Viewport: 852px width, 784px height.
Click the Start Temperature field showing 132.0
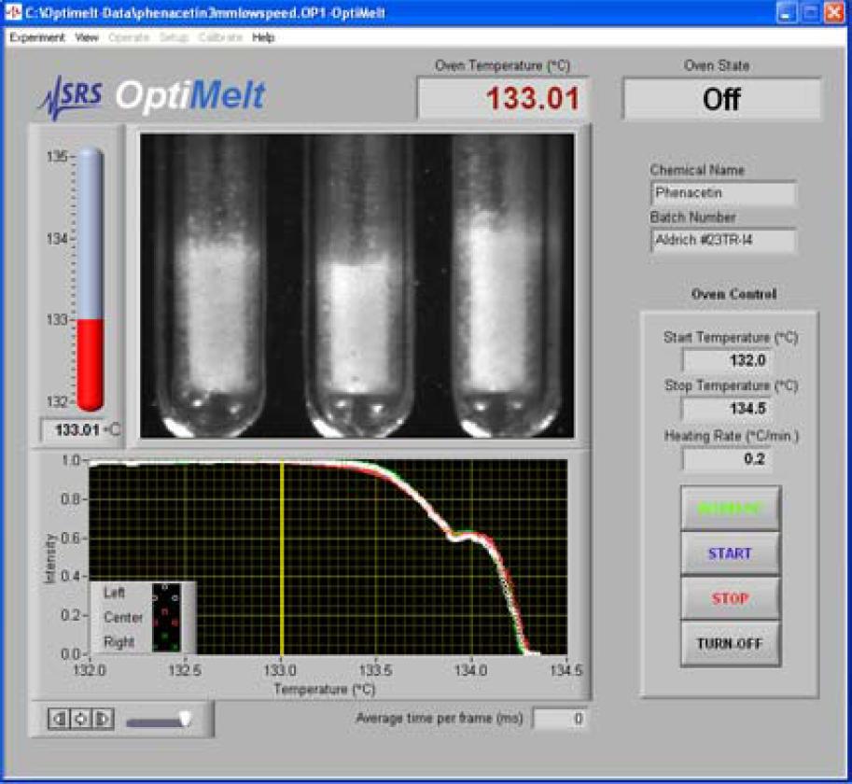(x=726, y=360)
